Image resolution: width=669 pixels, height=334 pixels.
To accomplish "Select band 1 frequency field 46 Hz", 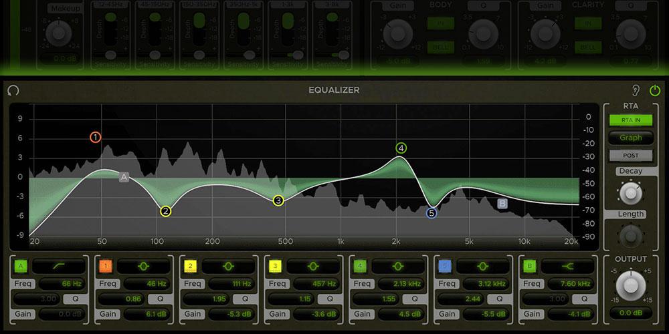I will point(147,284).
